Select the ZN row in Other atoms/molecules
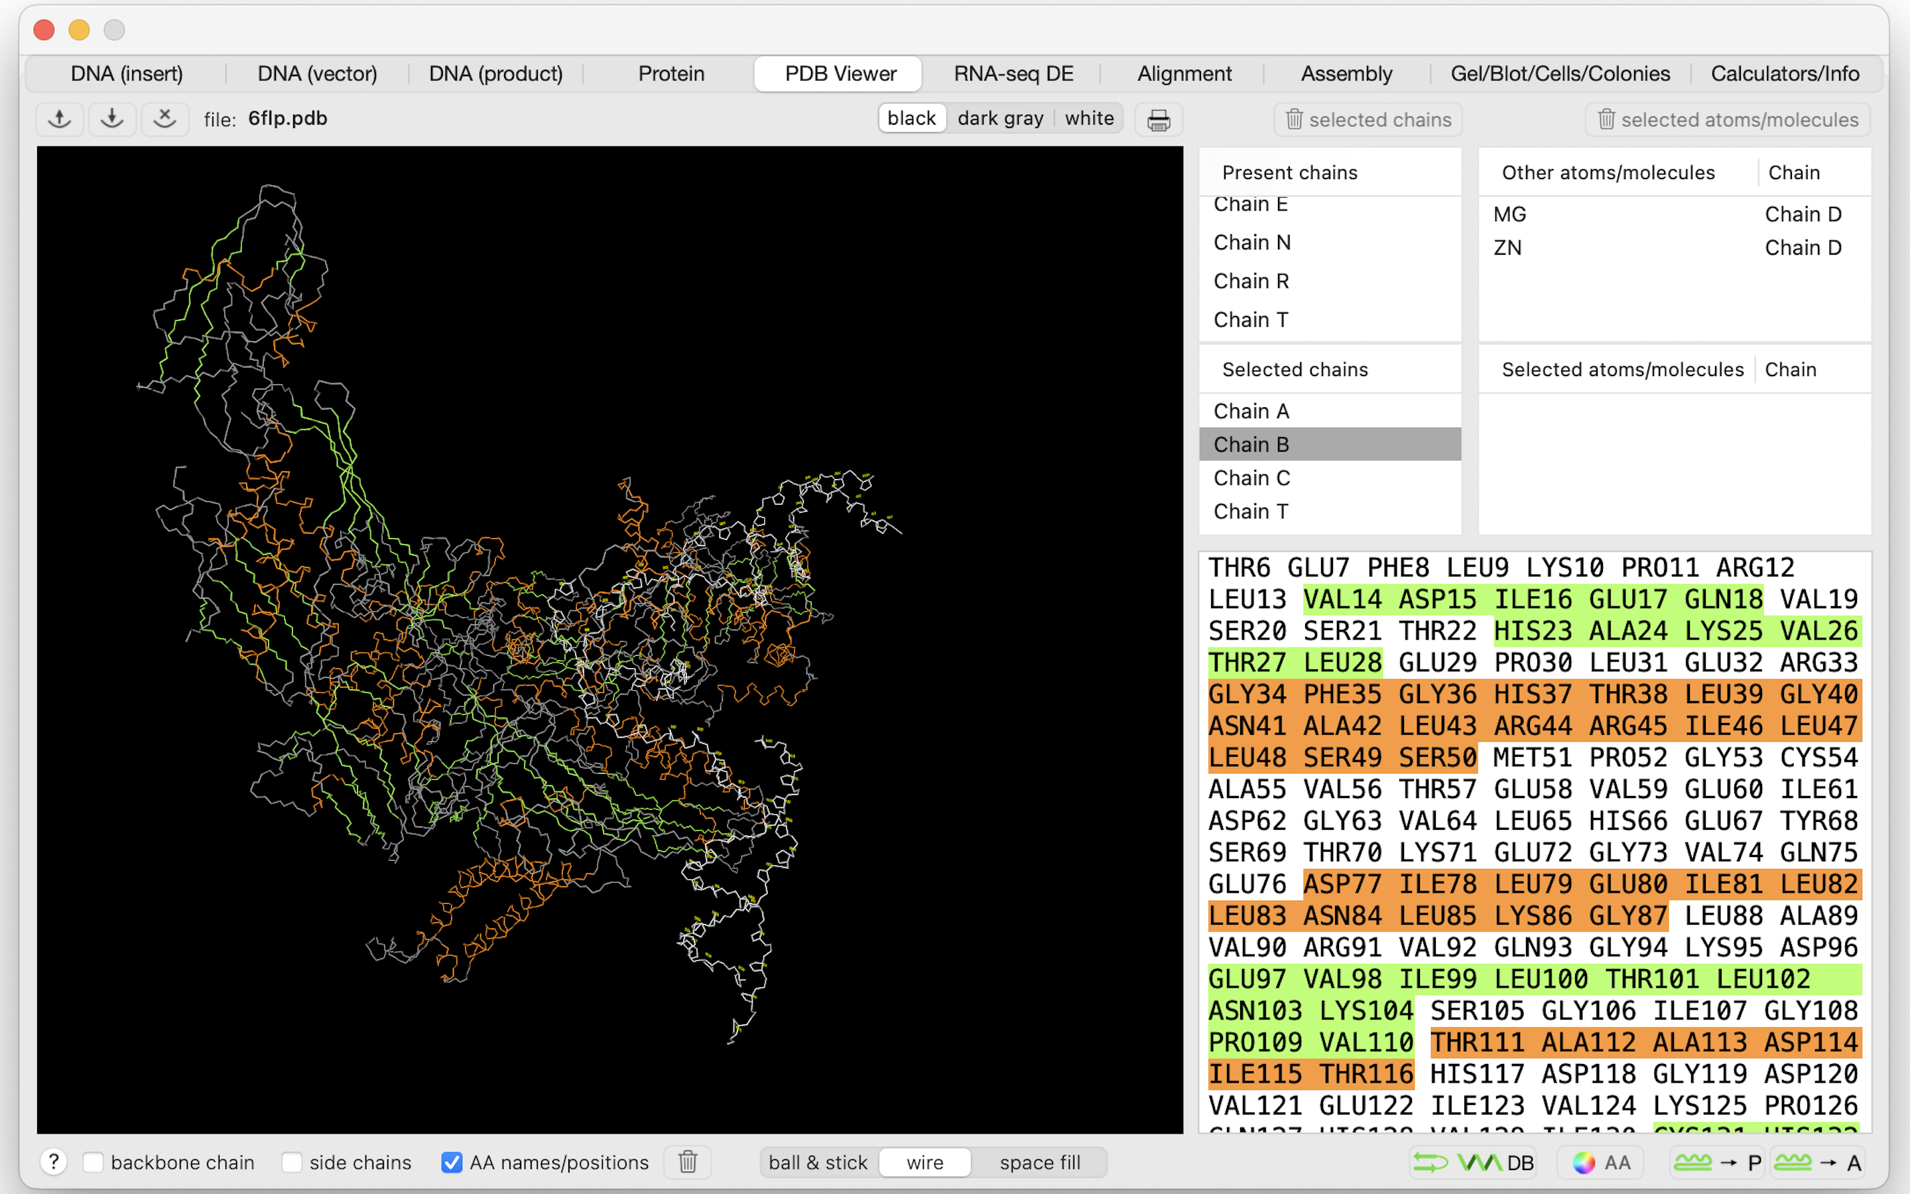1910x1194 pixels. pyautogui.click(x=1674, y=248)
